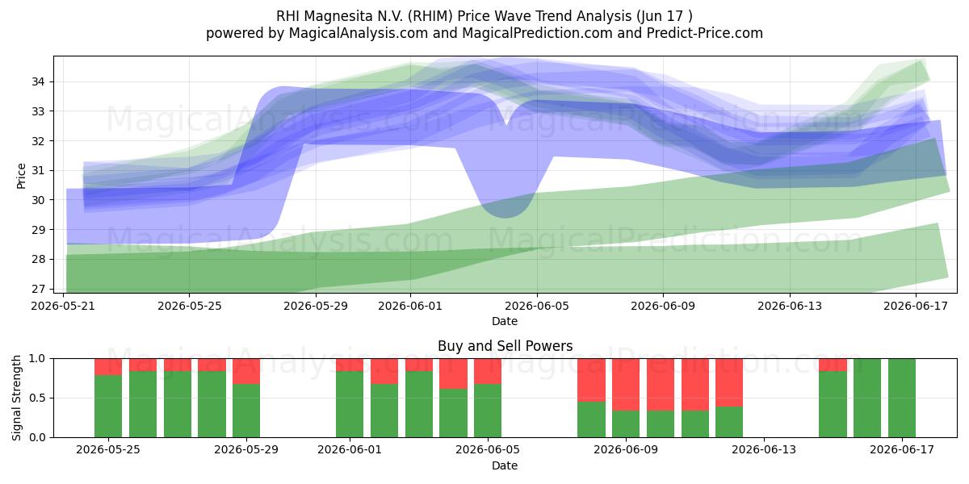
Task: Click the green buy bar above the 2026-05-29 tick
Action: coord(246,411)
